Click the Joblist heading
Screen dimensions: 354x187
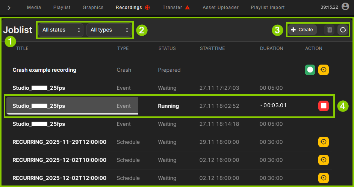pyautogui.click(x=18, y=30)
